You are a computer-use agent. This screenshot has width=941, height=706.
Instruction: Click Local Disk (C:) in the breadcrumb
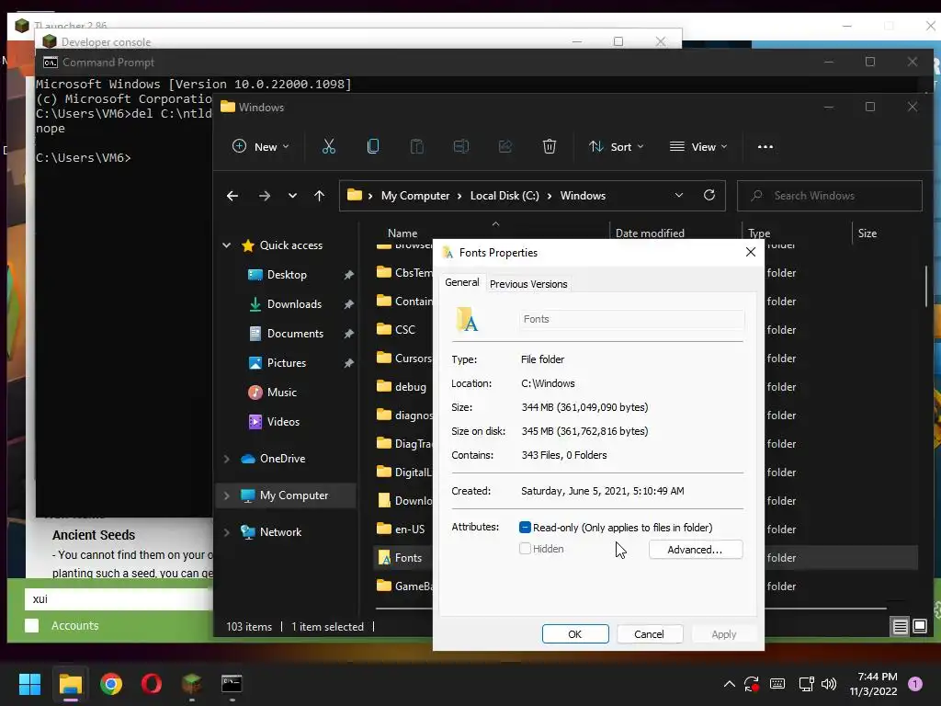click(x=505, y=196)
